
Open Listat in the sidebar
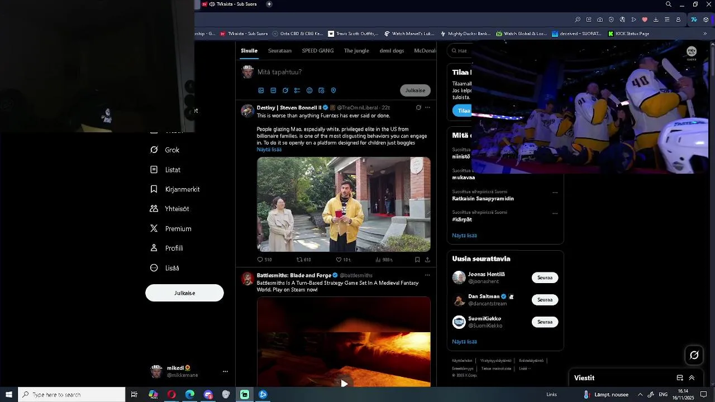pos(165,170)
